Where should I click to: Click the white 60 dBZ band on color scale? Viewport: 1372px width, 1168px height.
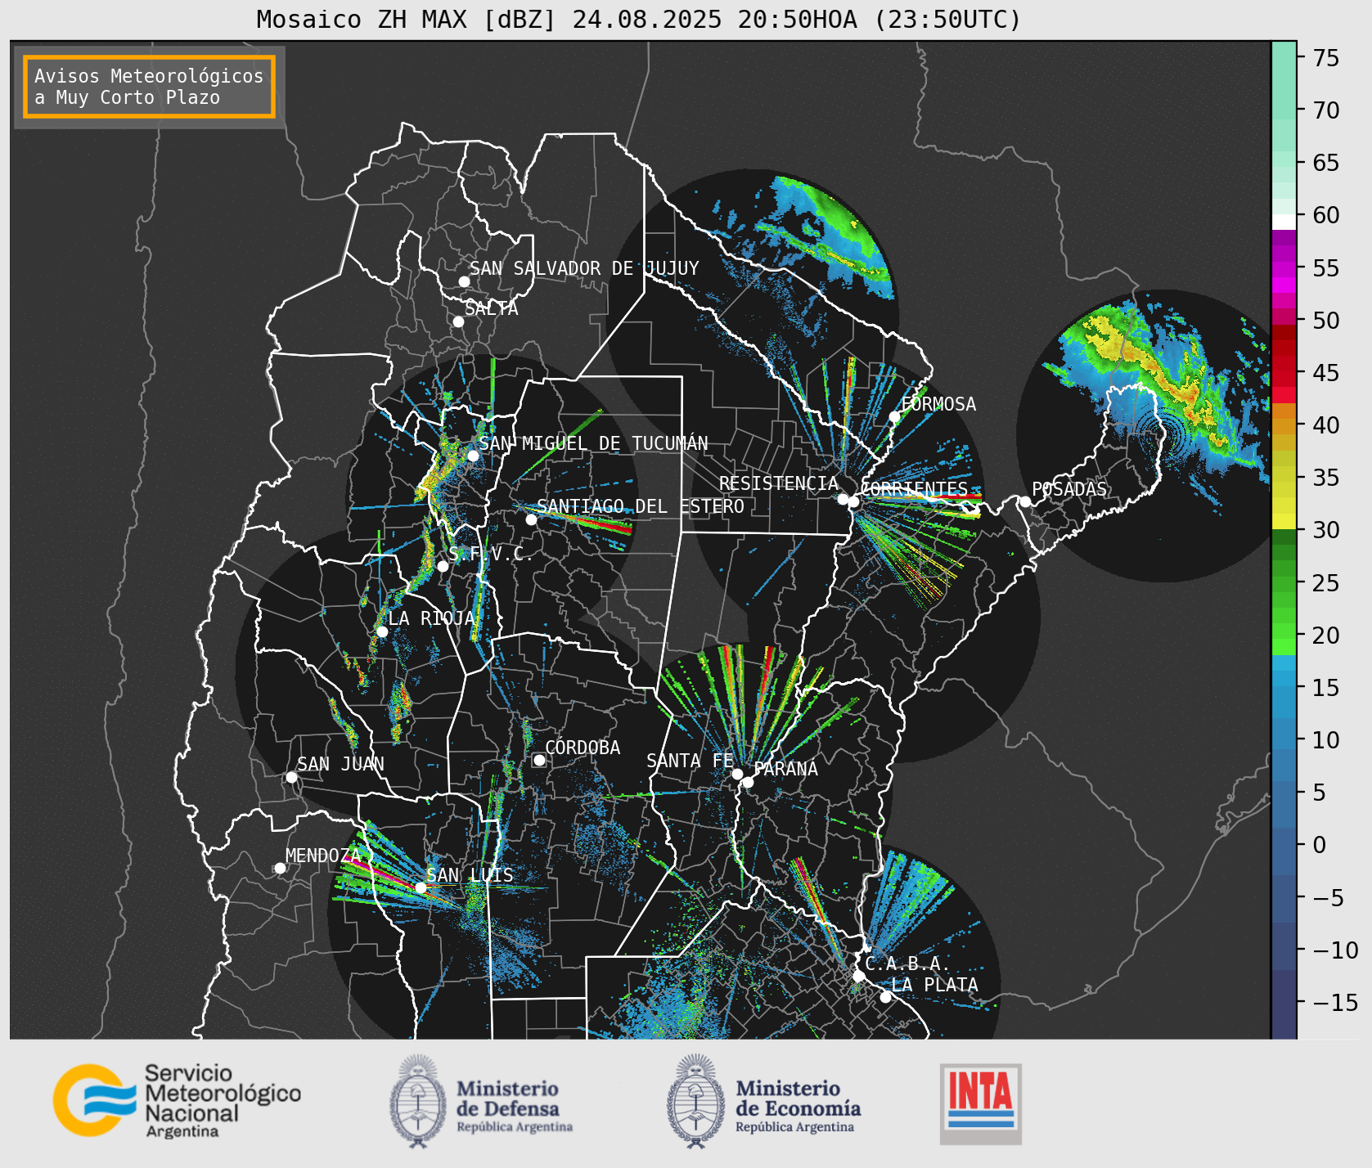click(1284, 221)
